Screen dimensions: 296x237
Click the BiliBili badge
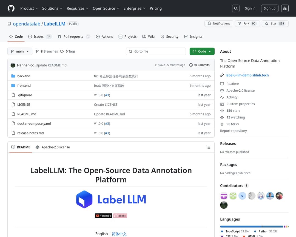coord(120,216)
